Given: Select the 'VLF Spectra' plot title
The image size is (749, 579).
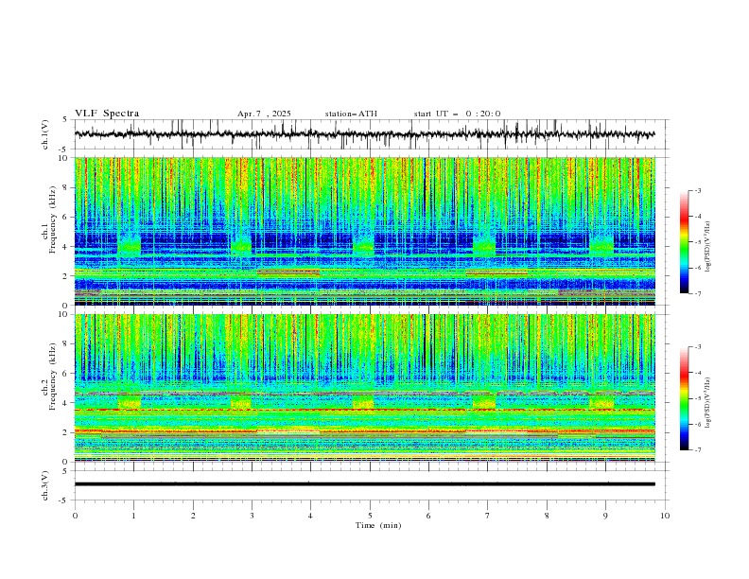Looking at the screenshot, I should pos(107,114).
